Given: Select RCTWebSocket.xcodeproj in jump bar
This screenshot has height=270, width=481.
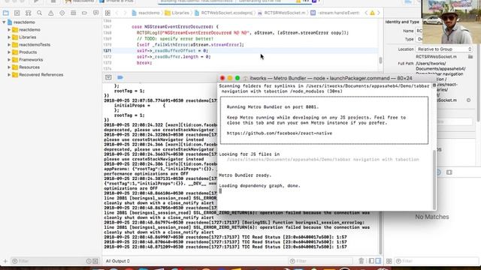Looking at the screenshot, I should click(x=223, y=13).
